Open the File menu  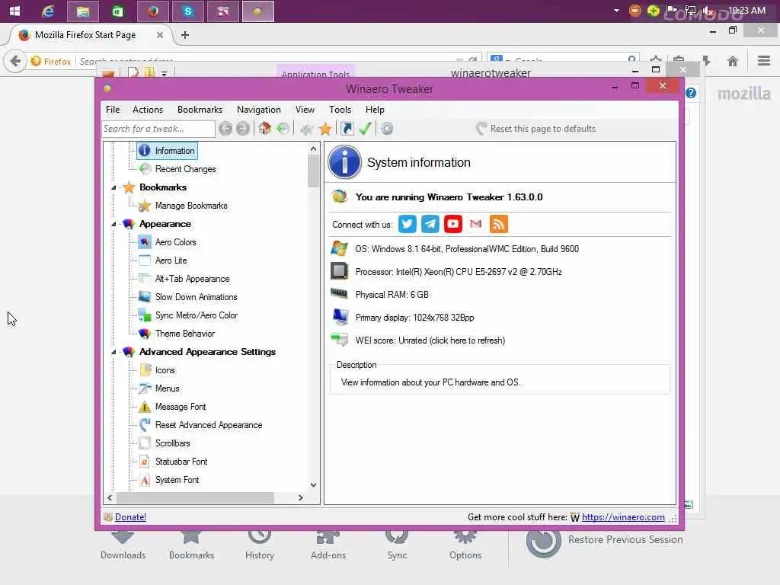pos(113,110)
